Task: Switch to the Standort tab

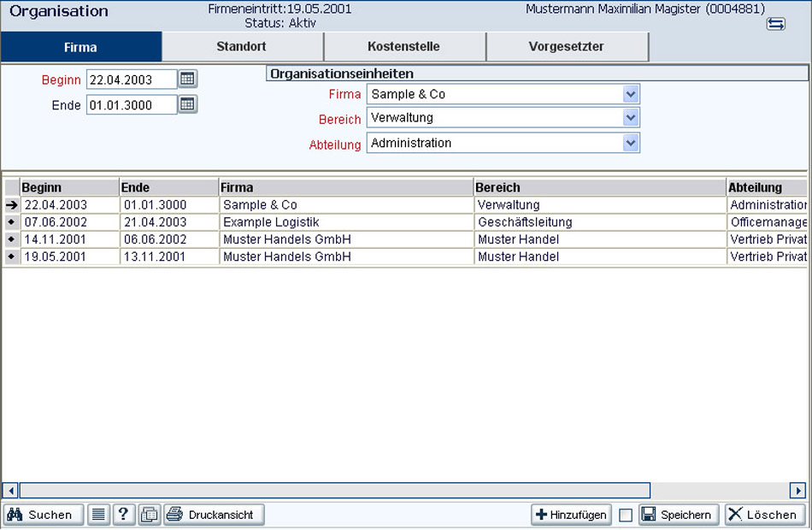Action: [242, 47]
